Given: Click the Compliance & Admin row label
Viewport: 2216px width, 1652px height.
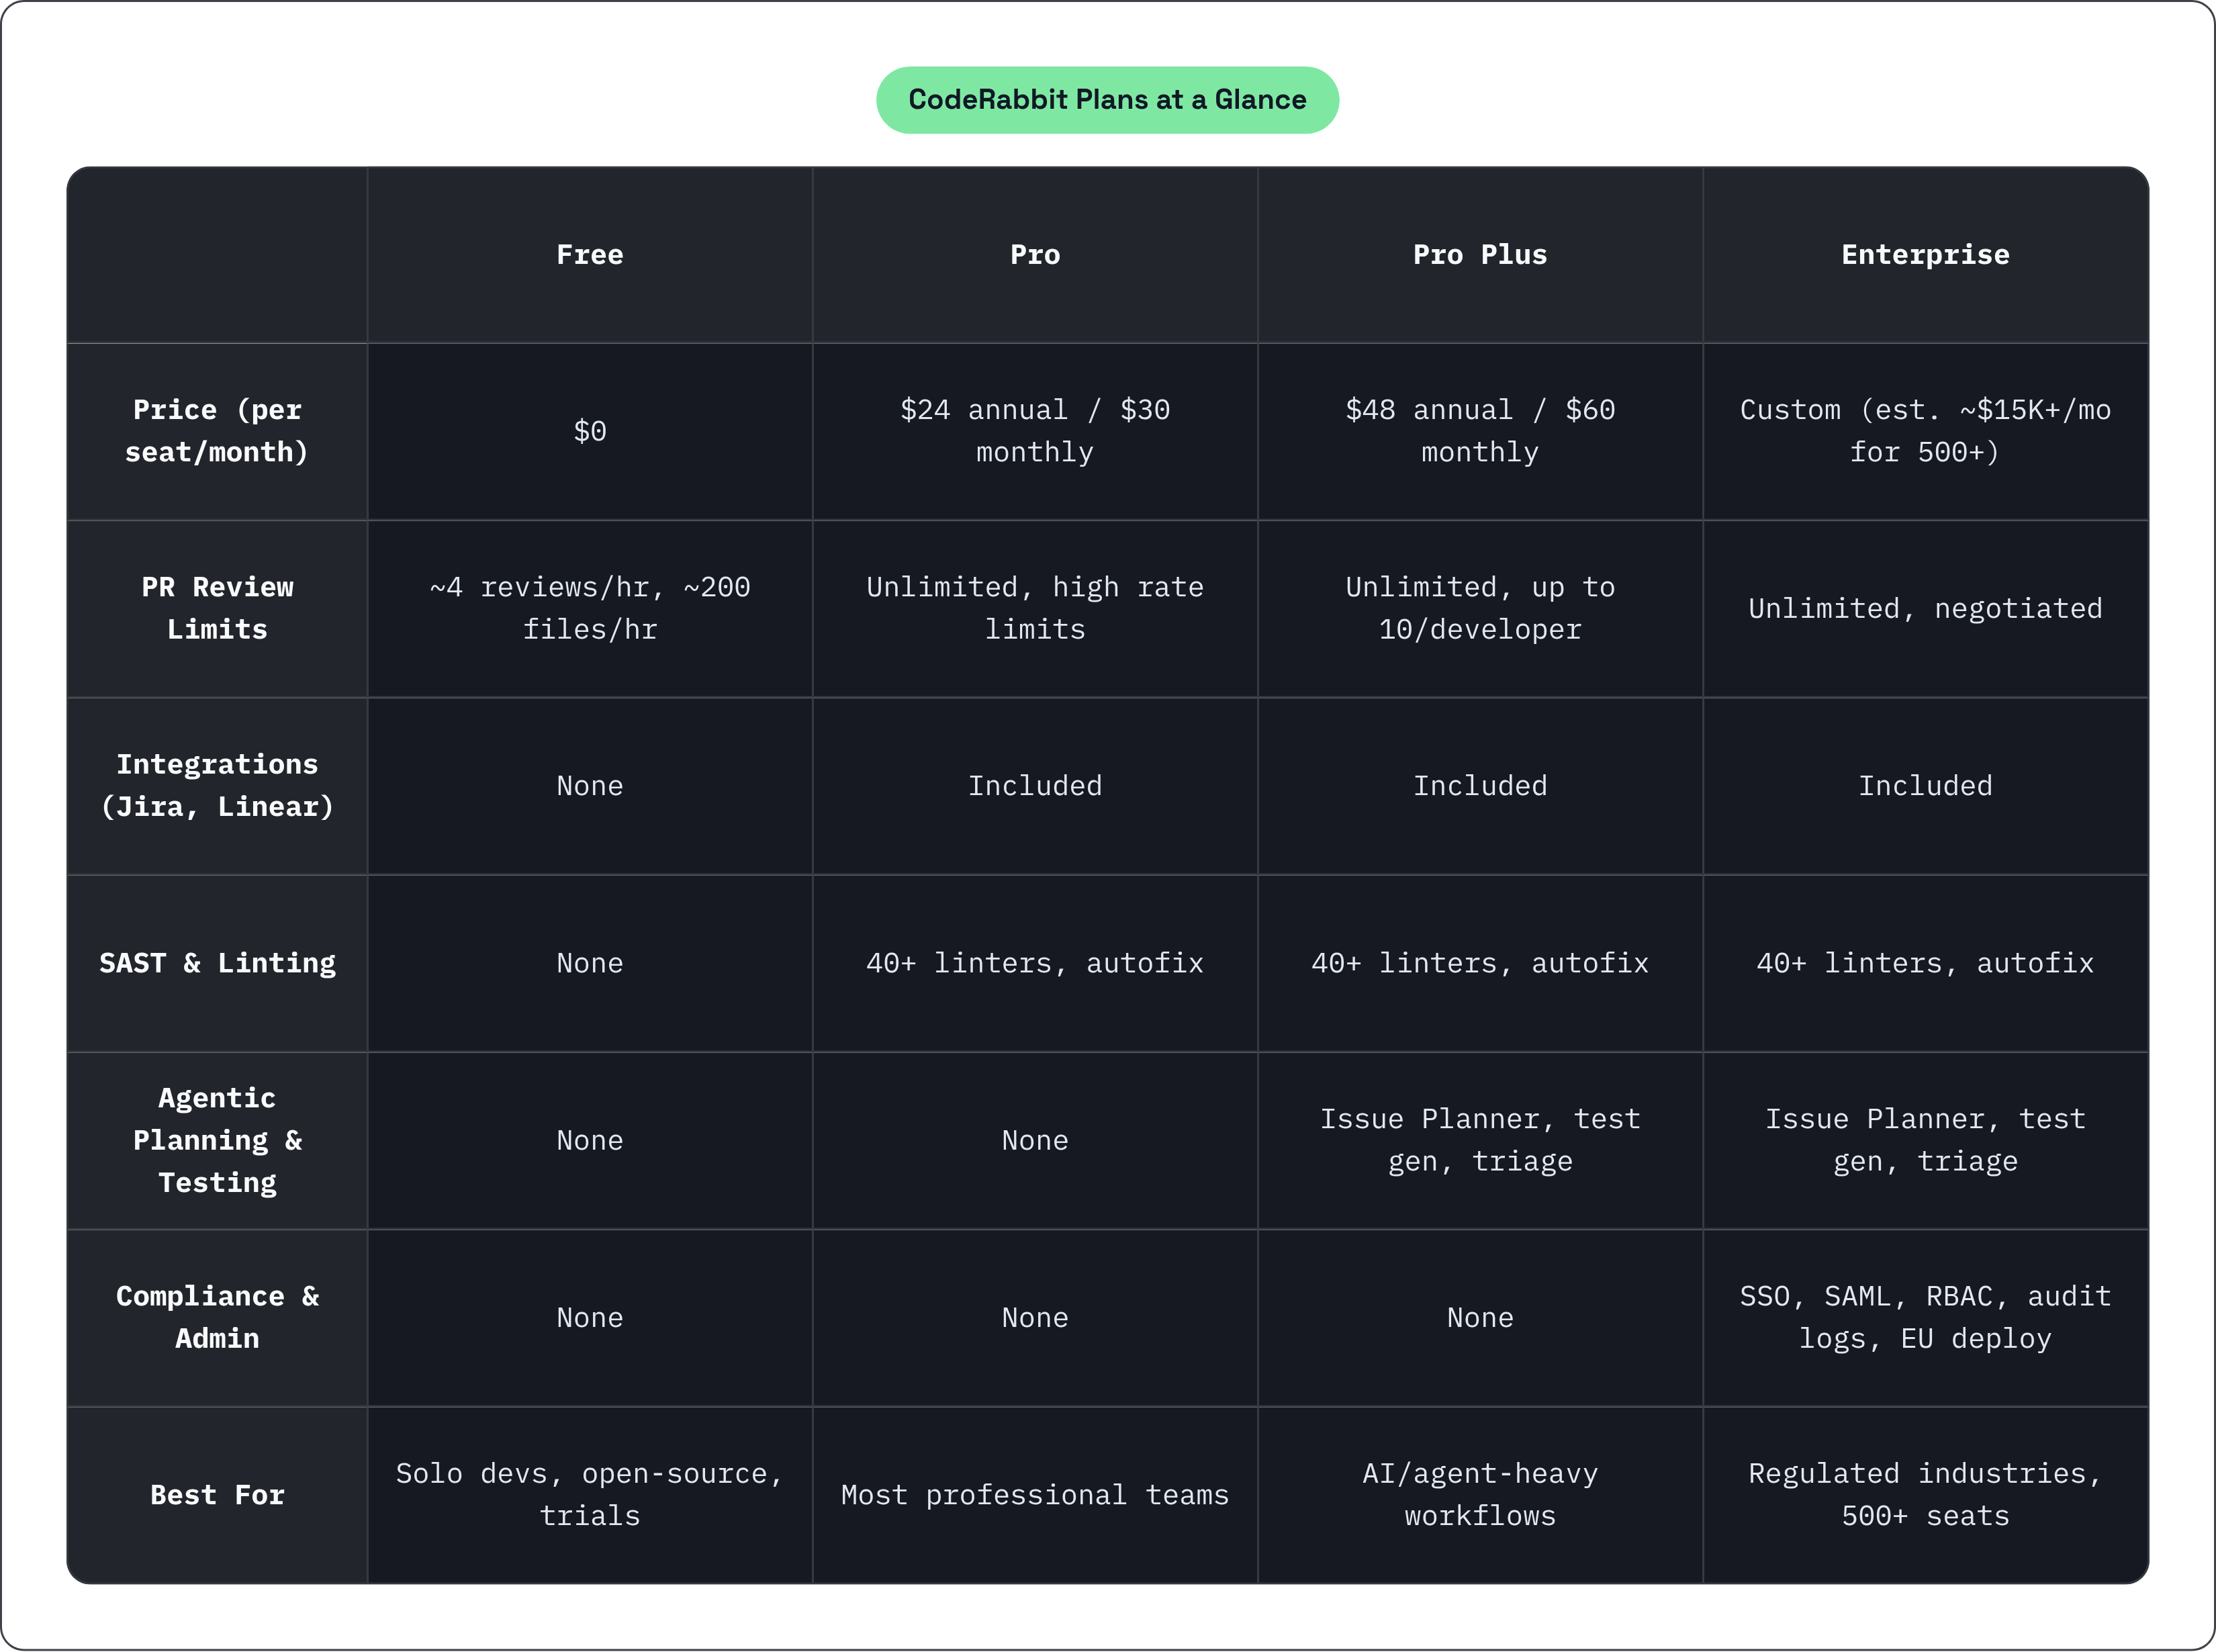Looking at the screenshot, I should [217, 1317].
